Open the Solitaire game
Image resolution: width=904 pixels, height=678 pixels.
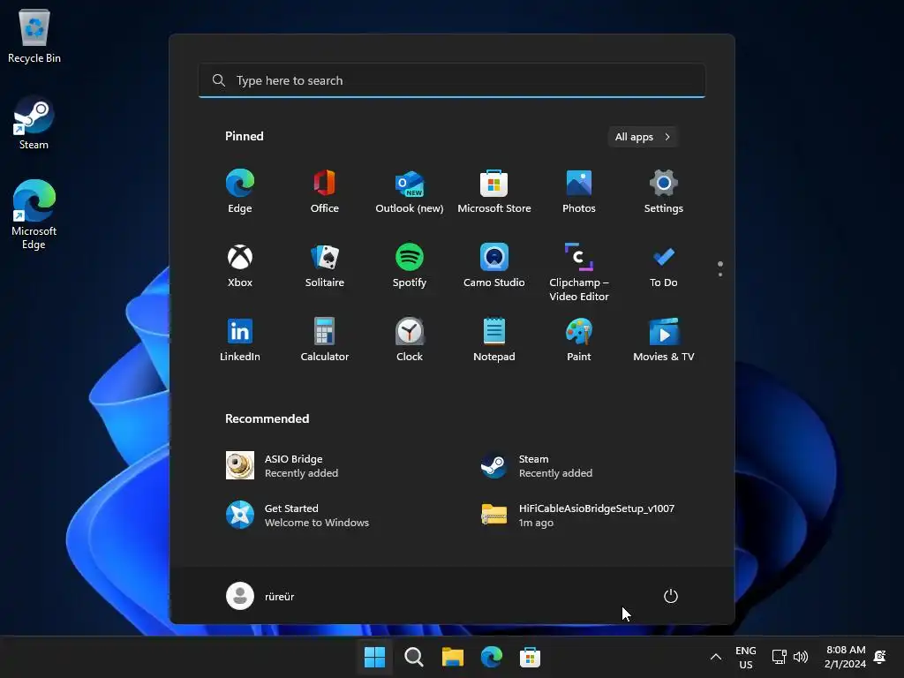[x=325, y=266]
